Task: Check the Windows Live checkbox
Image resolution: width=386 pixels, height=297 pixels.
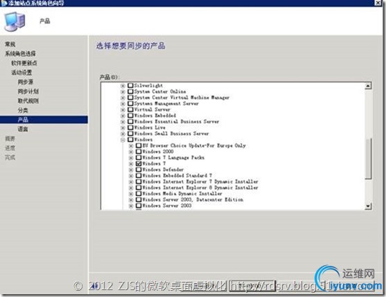Action: (x=130, y=127)
